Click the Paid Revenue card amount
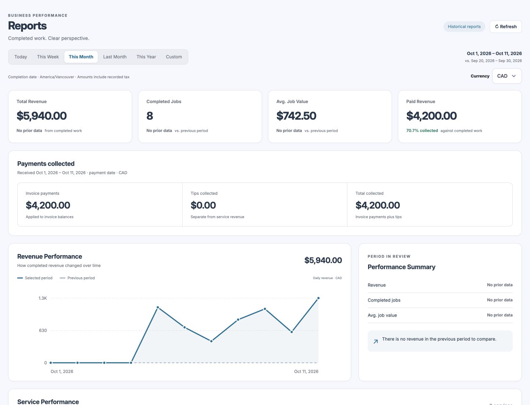Screen dimensions: 530x405 [431, 116]
